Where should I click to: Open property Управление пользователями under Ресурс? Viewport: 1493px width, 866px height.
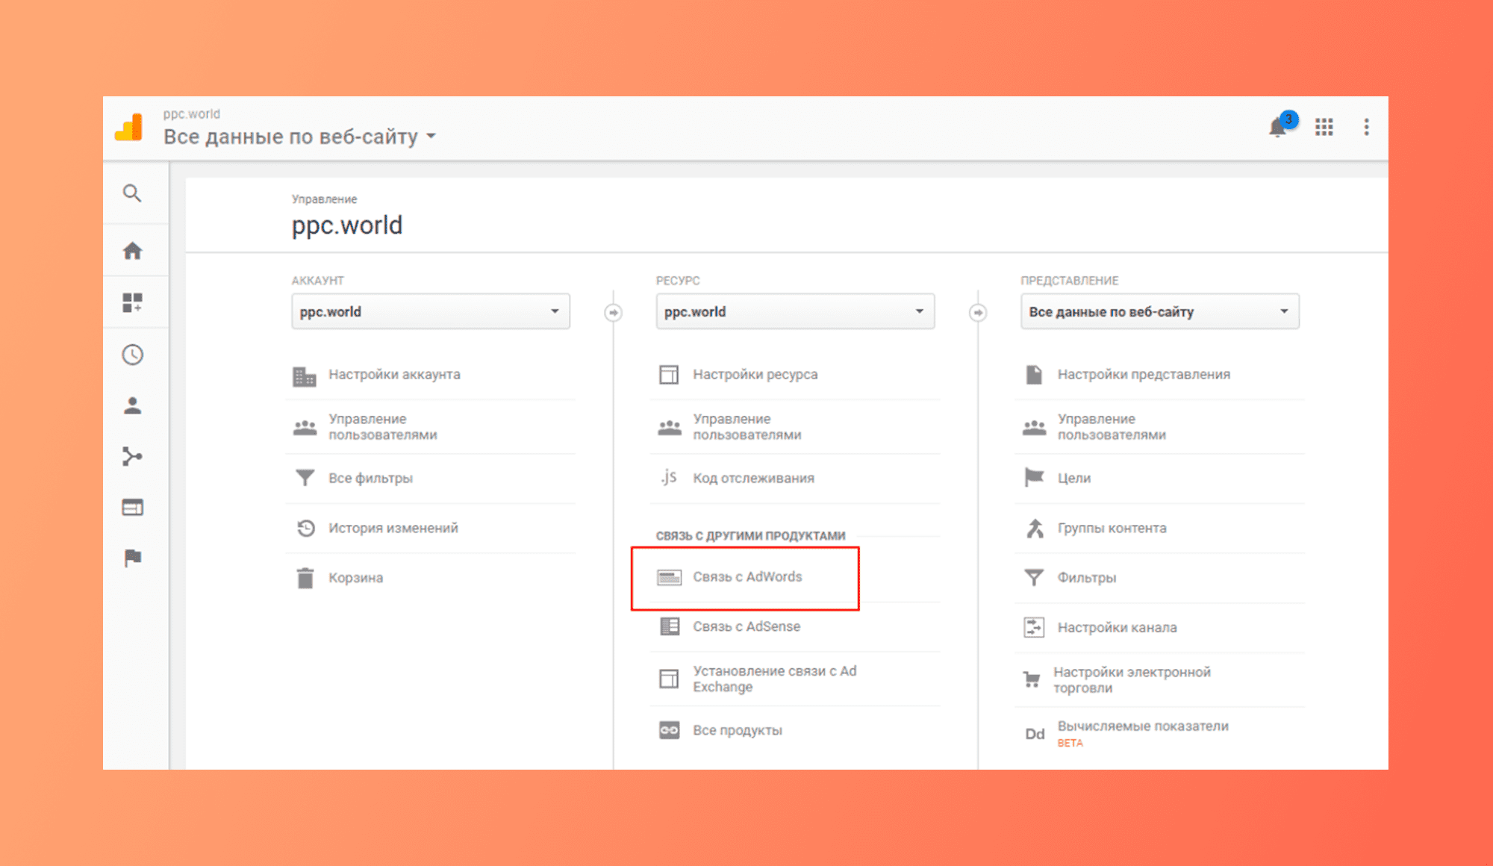(x=747, y=427)
